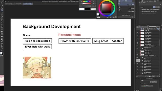Open the Normal blending mode dropdown

click(x=144, y=27)
